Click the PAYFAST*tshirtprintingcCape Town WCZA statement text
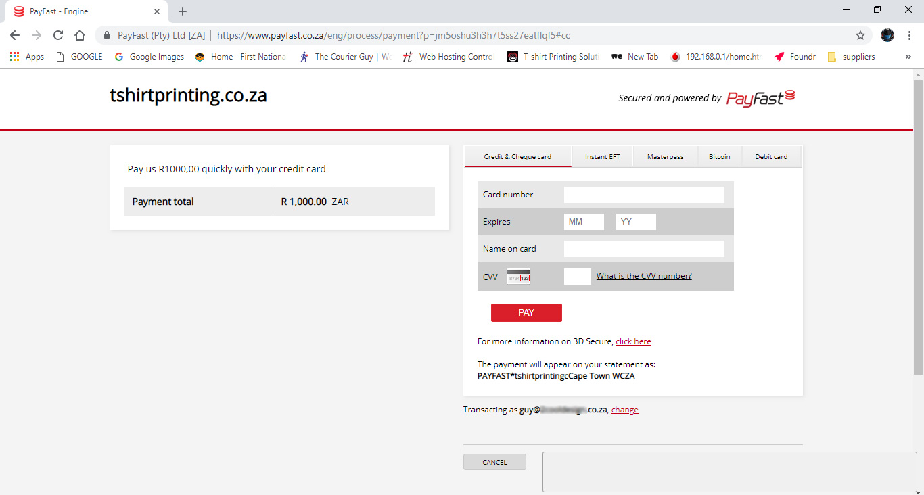Image resolution: width=924 pixels, height=495 pixels. tap(556, 376)
